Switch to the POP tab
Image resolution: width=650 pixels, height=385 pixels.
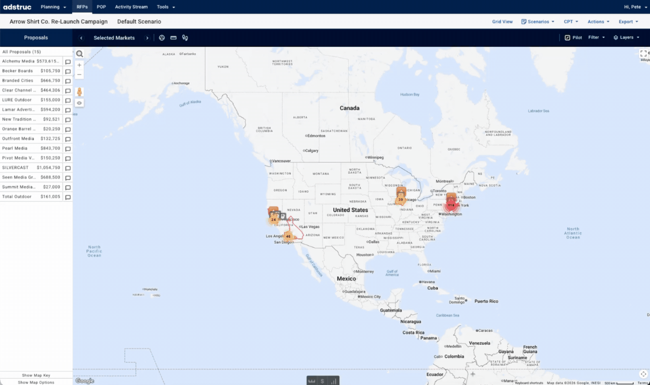point(101,7)
